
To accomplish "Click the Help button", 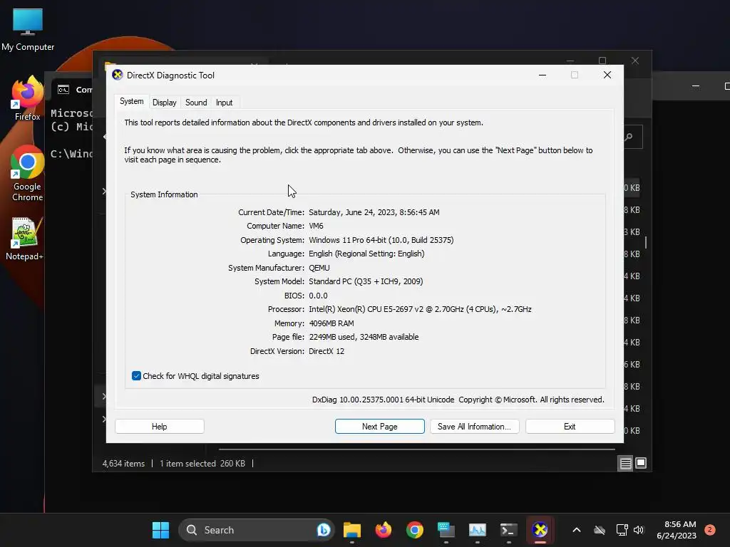I will coord(159,427).
